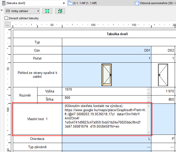Click the ellipsis button beside the ruler
This screenshot has height=152, width=176.
pos(7,25)
